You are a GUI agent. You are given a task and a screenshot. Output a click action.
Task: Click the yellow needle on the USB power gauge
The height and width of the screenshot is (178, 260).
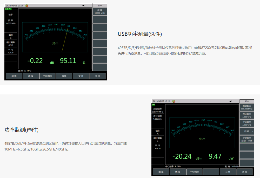65,40
